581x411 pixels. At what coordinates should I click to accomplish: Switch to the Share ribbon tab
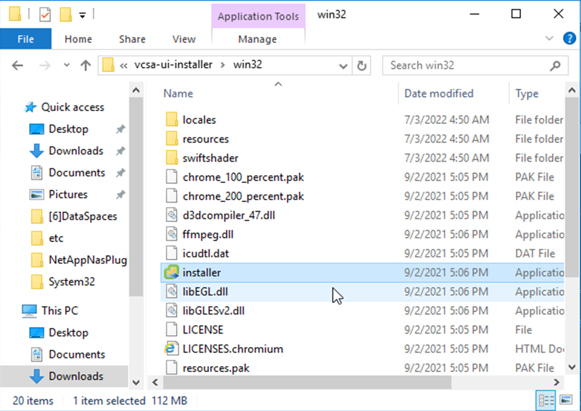coord(132,39)
